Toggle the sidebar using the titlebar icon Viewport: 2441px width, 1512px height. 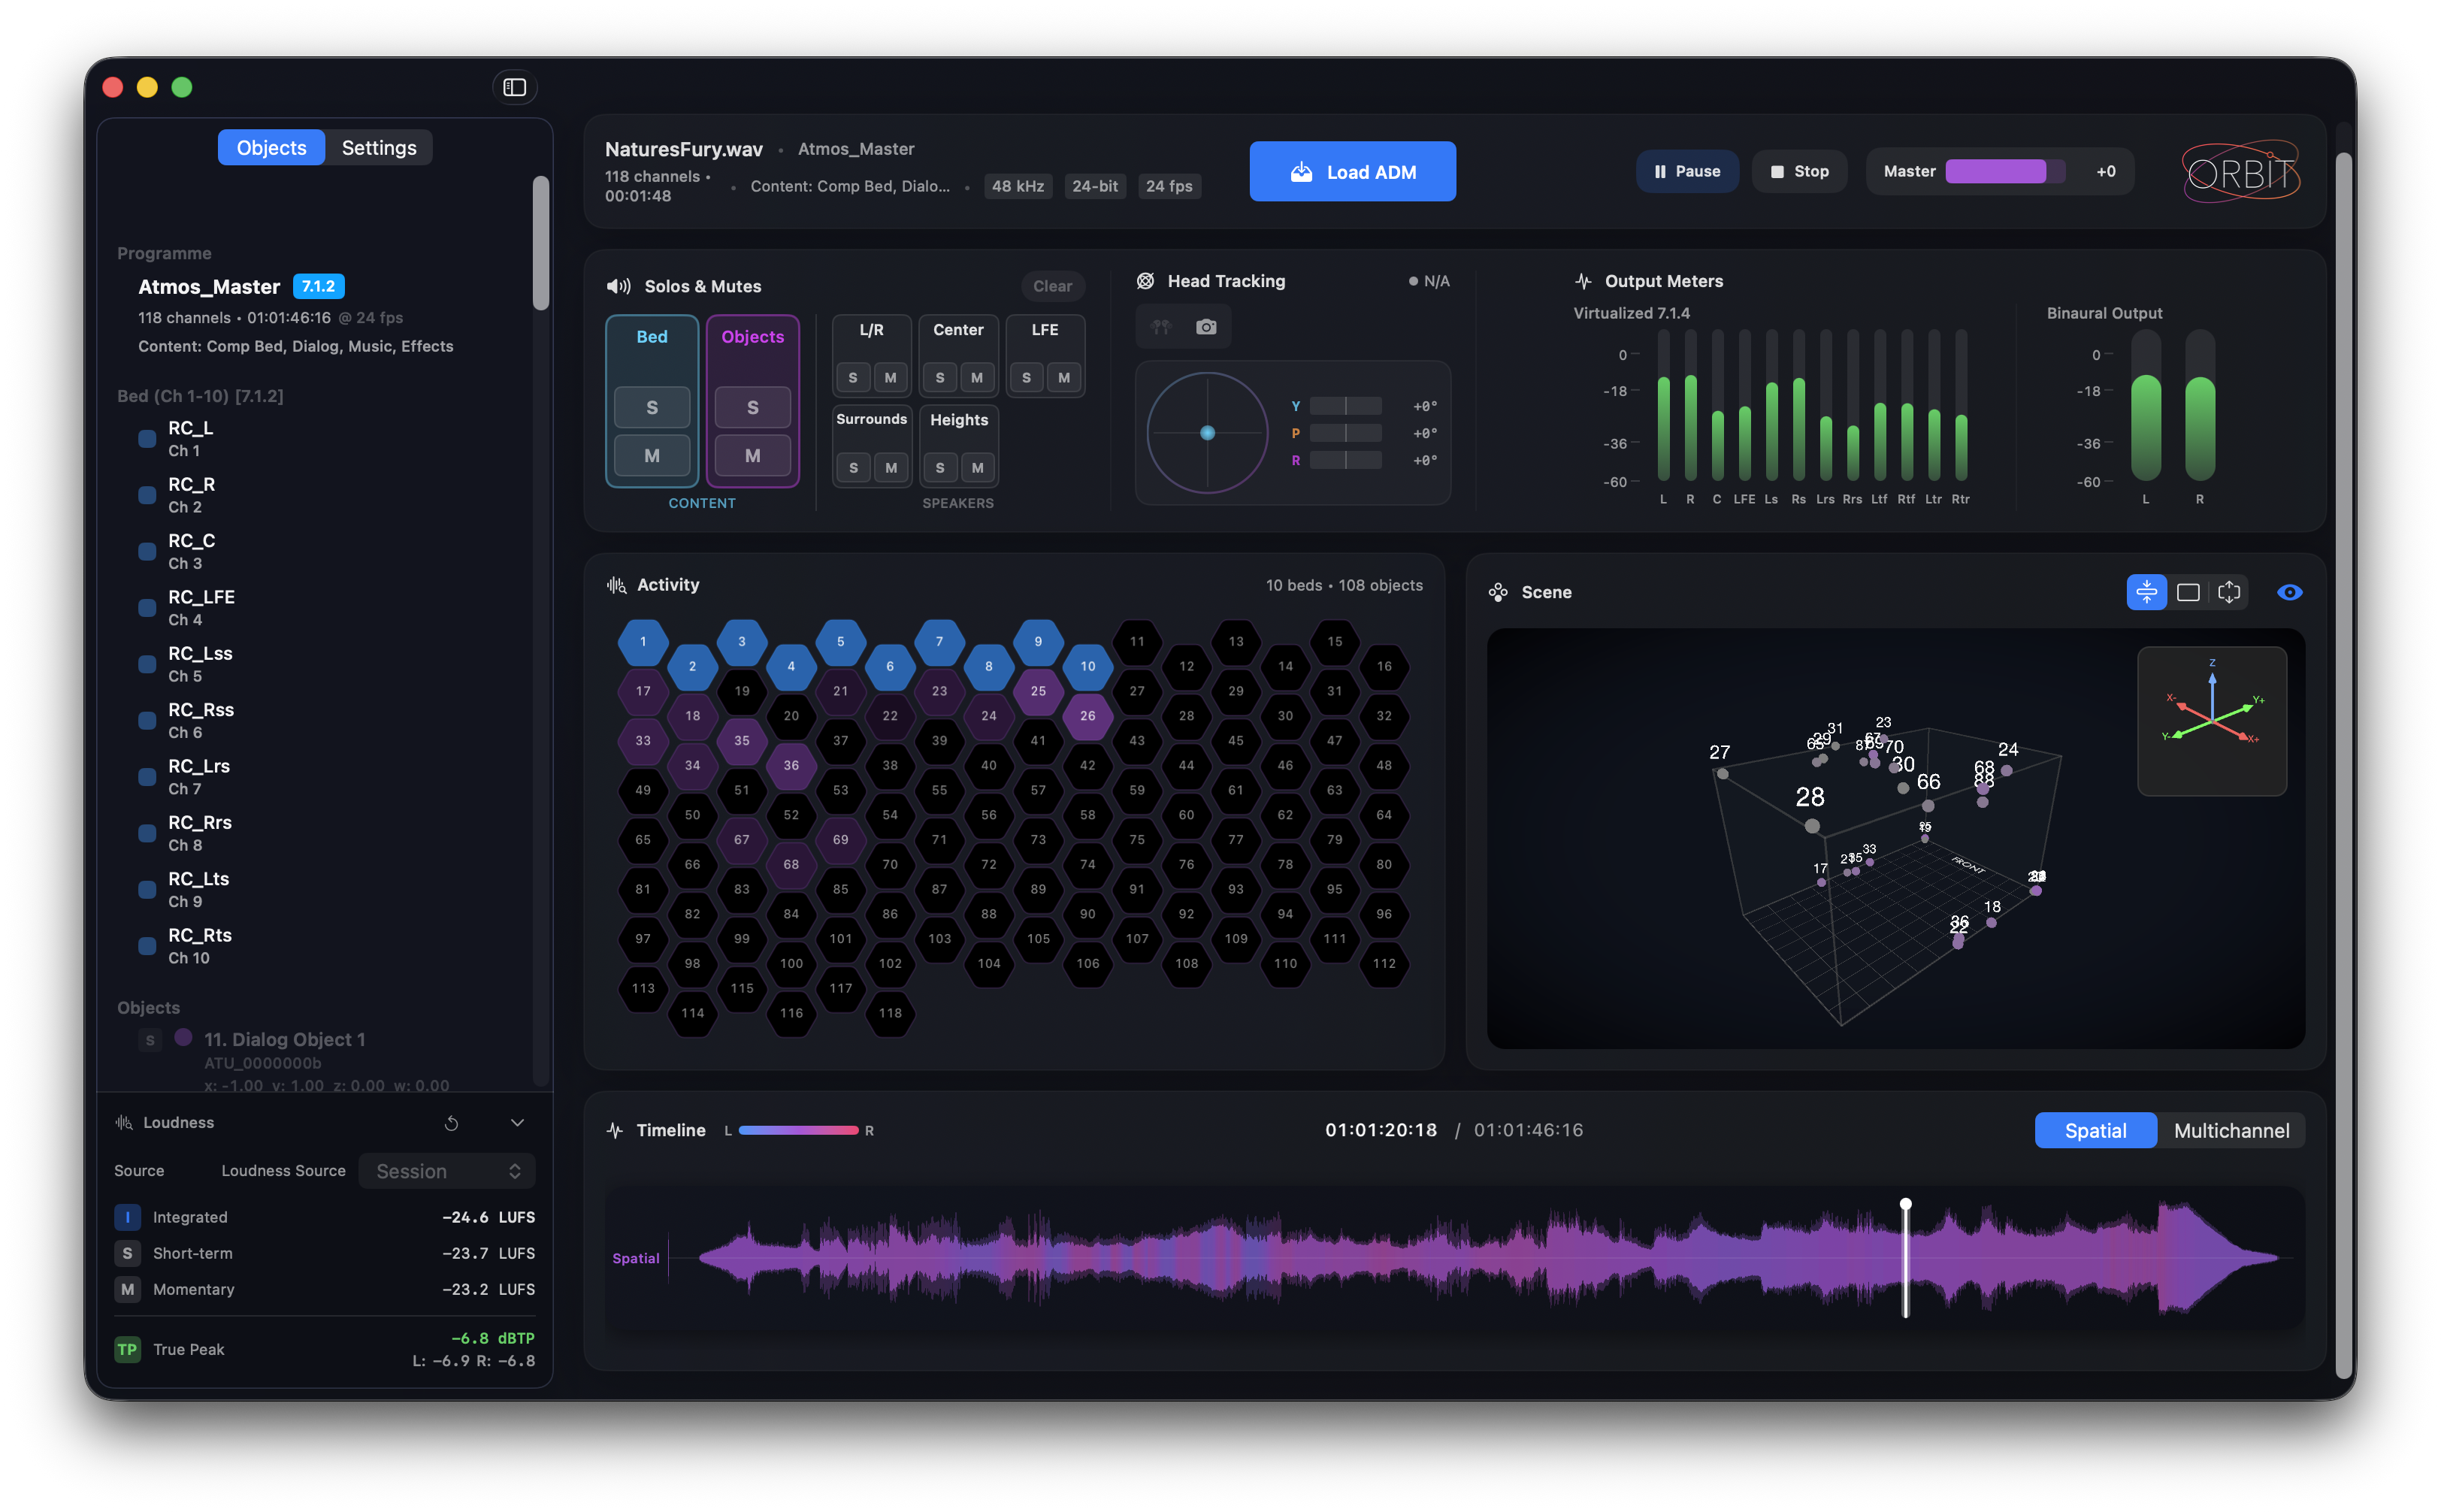coord(515,87)
